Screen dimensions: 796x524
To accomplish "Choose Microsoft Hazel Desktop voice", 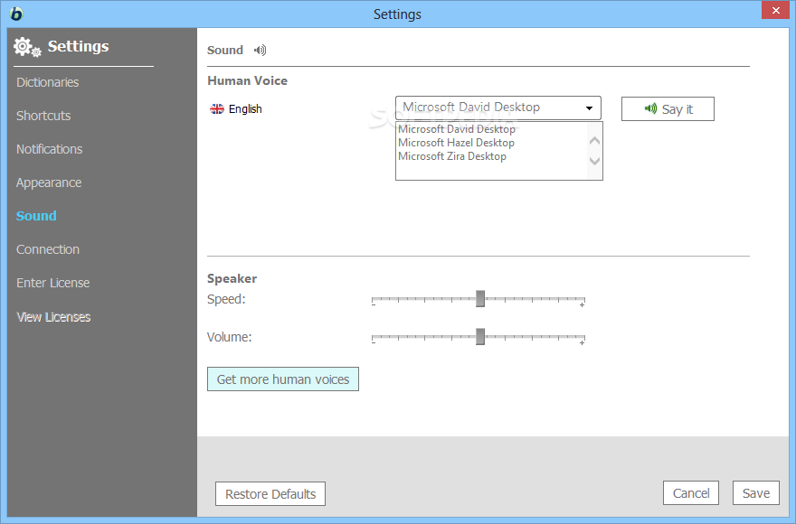I will (x=456, y=143).
